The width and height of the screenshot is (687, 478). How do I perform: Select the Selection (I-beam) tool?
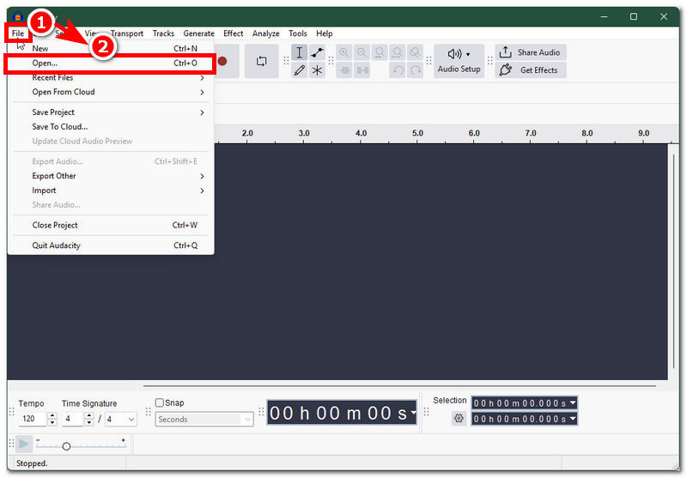tap(299, 53)
